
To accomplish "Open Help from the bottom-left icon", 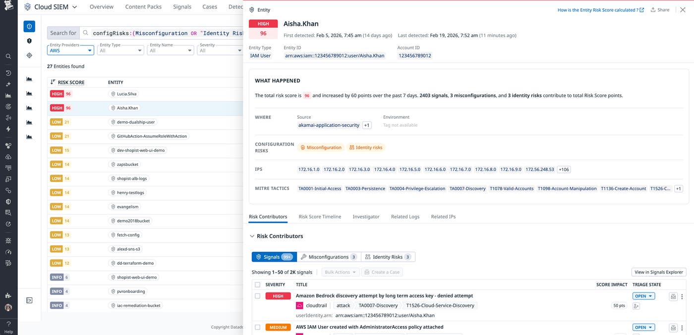I will coord(8,327).
